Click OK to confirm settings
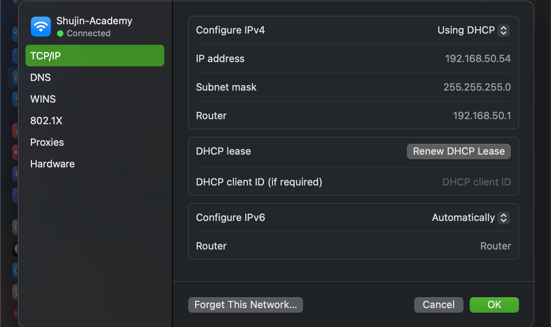The width and height of the screenshot is (551, 327). point(494,305)
